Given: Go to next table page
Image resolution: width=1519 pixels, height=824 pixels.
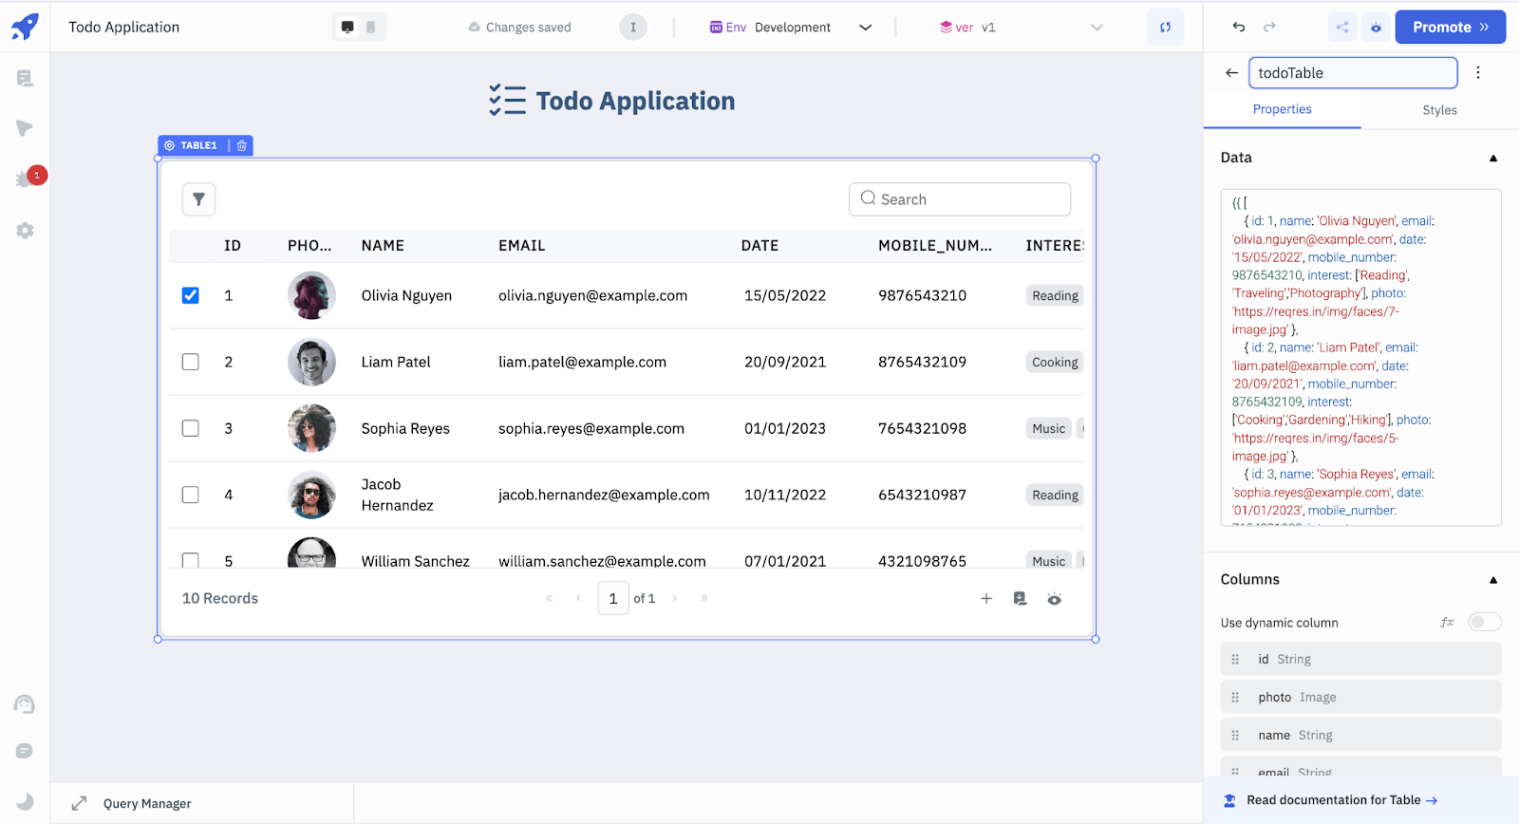Looking at the screenshot, I should [x=674, y=598].
